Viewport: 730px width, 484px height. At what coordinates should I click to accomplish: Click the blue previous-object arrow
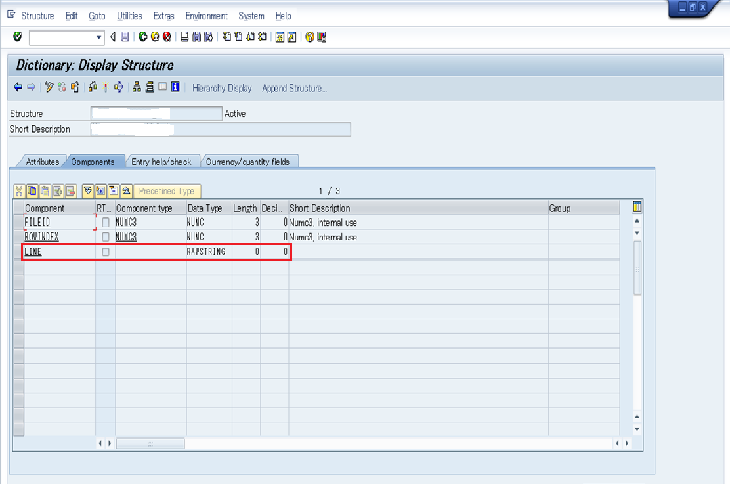[18, 87]
